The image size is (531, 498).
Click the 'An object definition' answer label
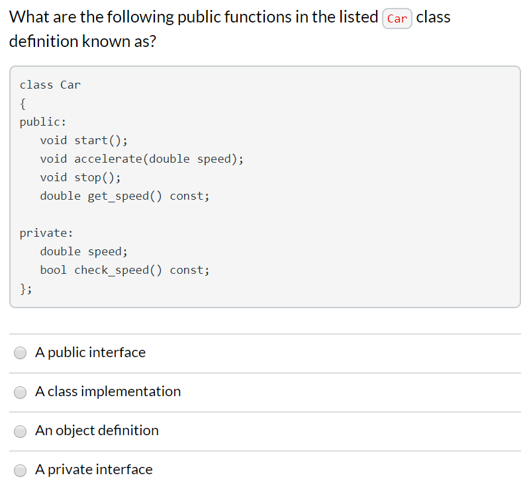pos(97,431)
